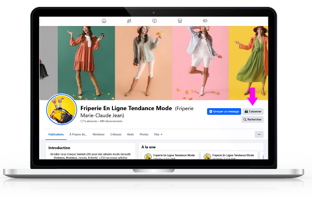The image size is (312, 197).
Task: Click the S'abonner button
Action: [253, 112]
